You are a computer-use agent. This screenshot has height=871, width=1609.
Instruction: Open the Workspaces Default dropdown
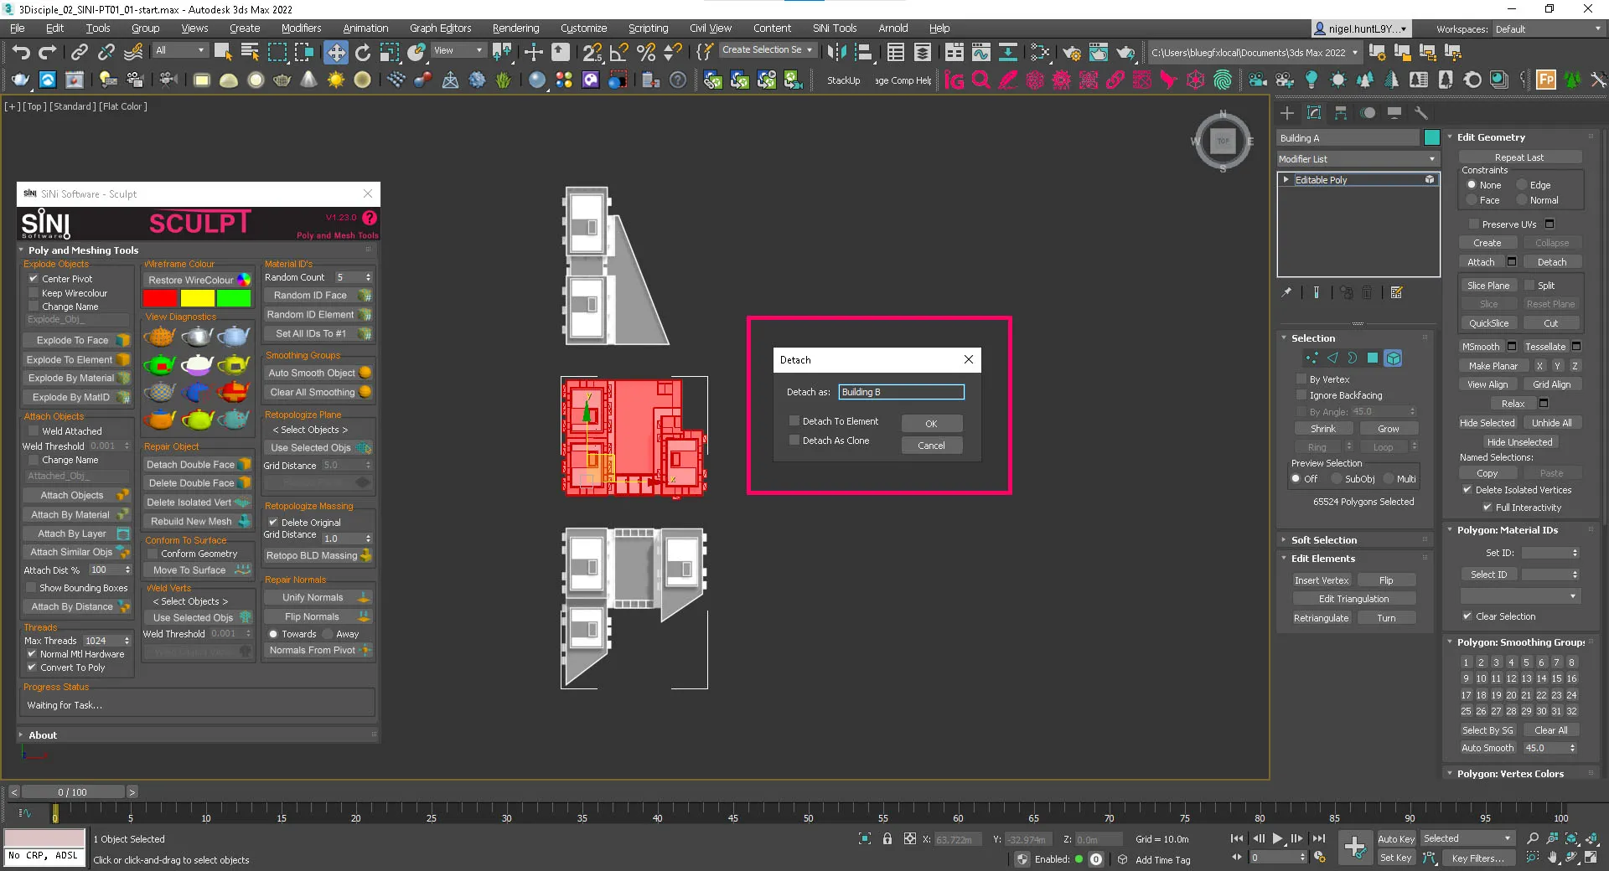click(x=1548, y=29)
